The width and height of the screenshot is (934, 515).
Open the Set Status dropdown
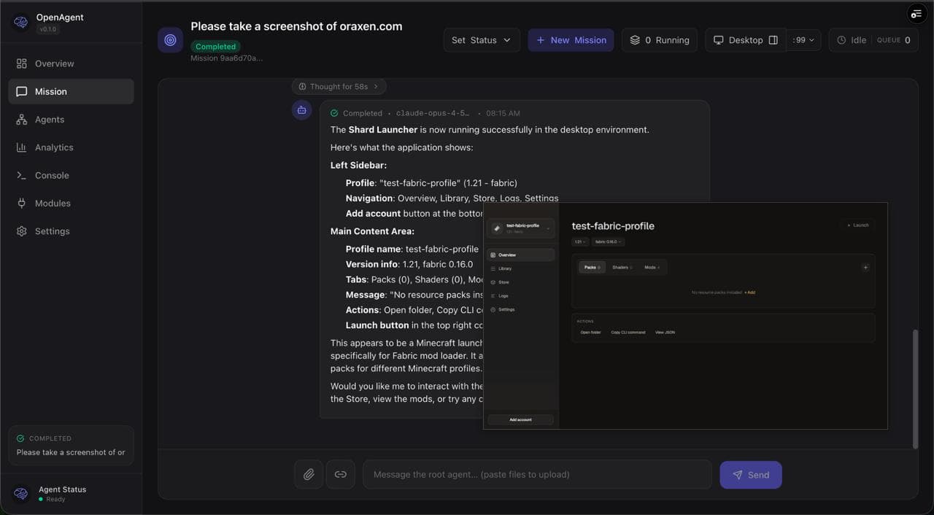pyautogui.click(x=482, y=40)
